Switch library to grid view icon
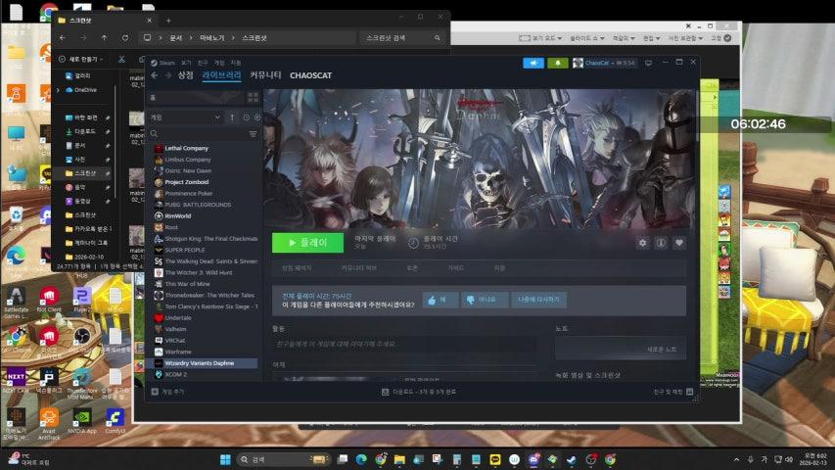The height and width of the screenshot is (470, 835). click(x=253, y=98)
